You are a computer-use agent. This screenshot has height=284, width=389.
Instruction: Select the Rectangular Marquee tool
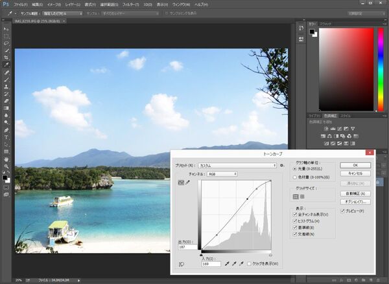point(6,36)
